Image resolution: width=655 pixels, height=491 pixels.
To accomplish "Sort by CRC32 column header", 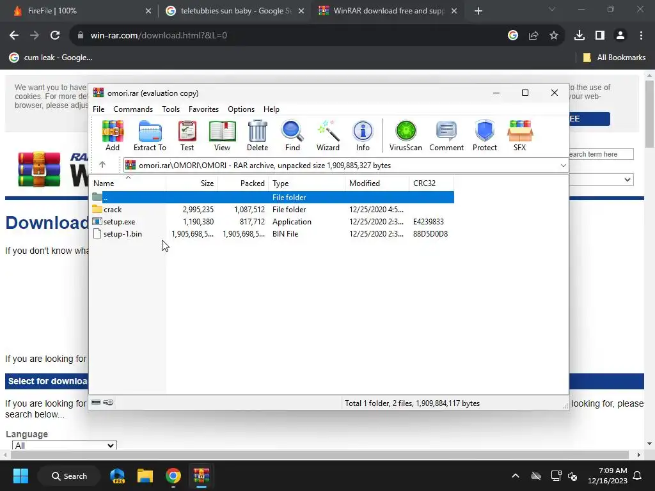I will [x=432, y=183].
